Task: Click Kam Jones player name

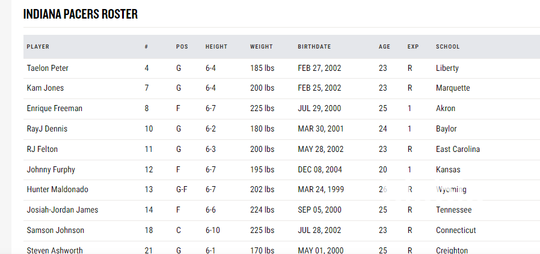Action: pyautogui.click(x=45, y=88)
